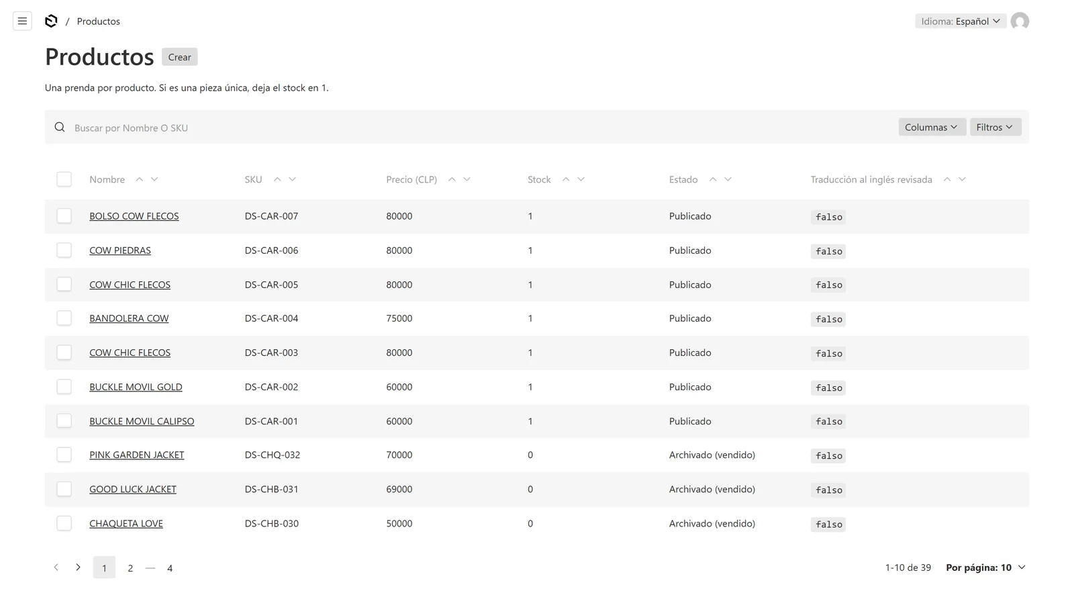Toggle the select-all rows checkbox
This screenshot has width=1074, height=597.
click(x=64, y=179)
